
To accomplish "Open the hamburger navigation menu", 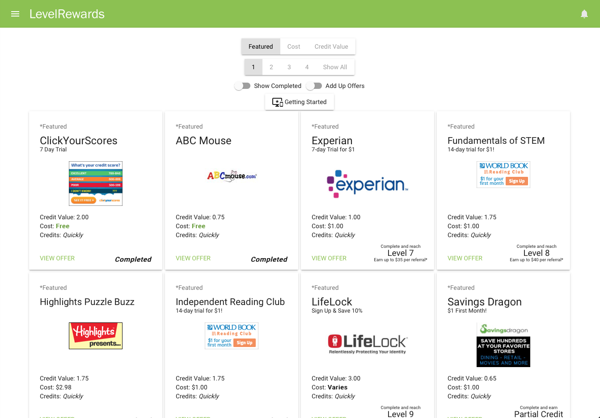I will click(15, 14).
